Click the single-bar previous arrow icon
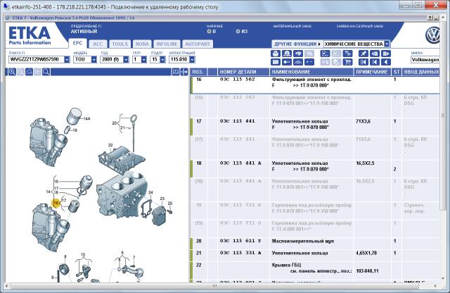The height and width of the screenshot is (293, 450). 375,62
